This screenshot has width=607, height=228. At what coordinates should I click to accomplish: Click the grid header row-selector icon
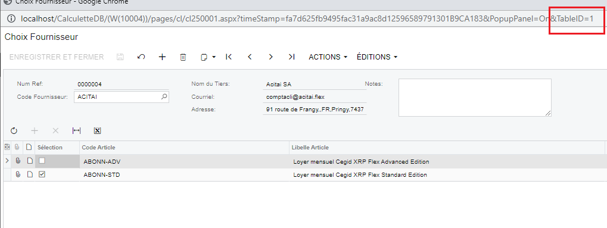(x=7, y=147)
